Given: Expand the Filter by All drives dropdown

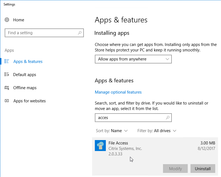Looking at the screenshot, I should point(157,131).
